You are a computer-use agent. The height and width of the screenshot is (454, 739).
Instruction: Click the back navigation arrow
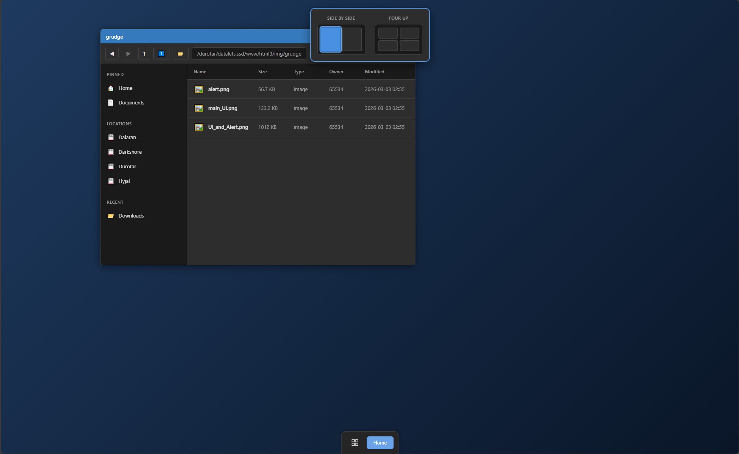(112, 54)
